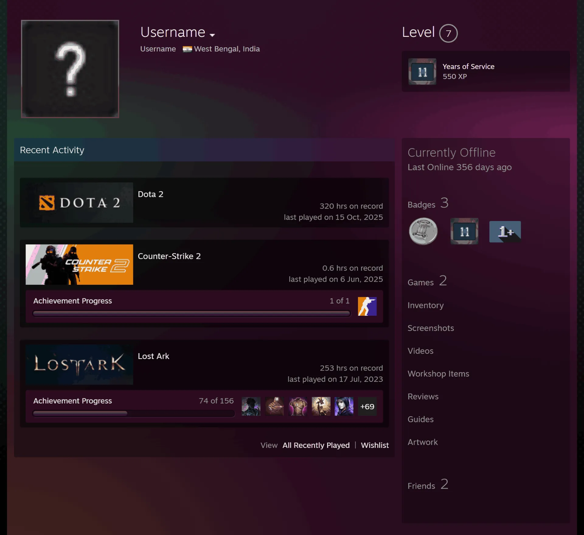The height and width of the screenshot is (535, 584).
Task: Open Reviews from the sidebar
Action: 423,396
